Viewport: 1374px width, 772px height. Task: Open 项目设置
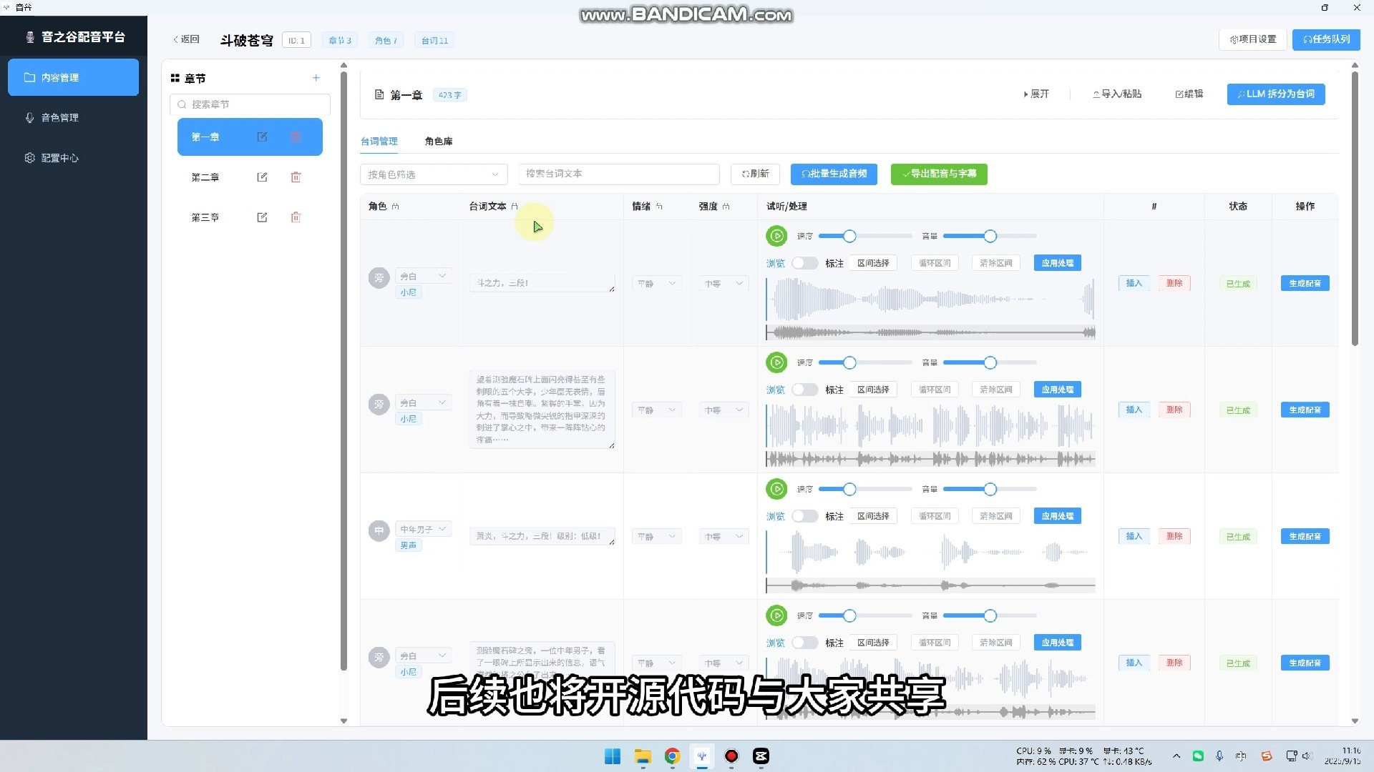coord(1253,39)
